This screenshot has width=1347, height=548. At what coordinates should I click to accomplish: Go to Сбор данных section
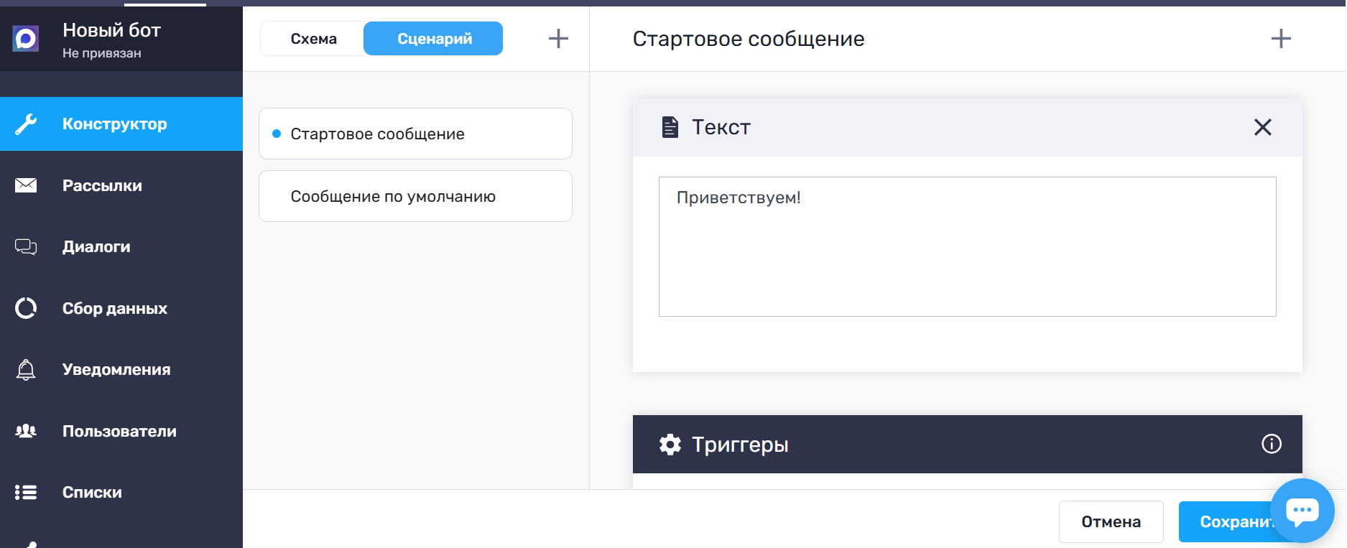point(121,308)
